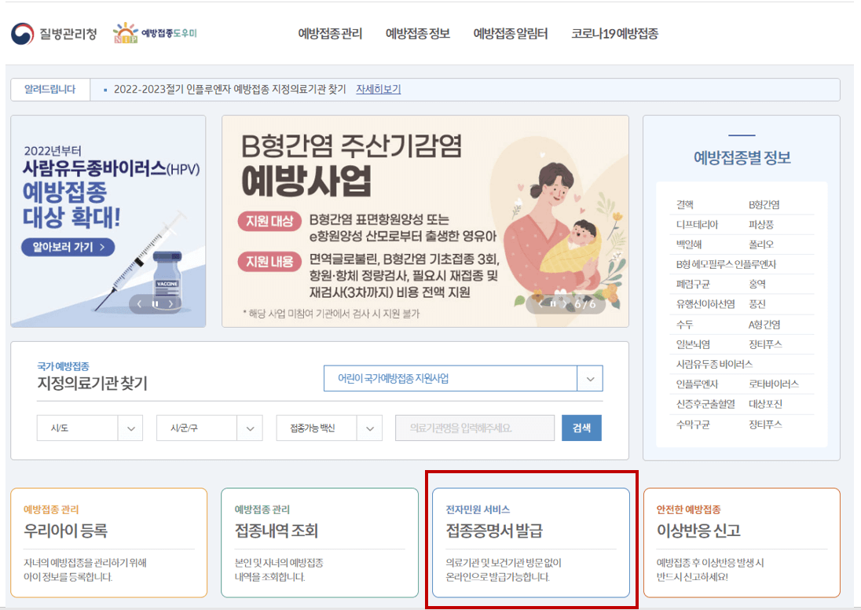
Task: Open the 접종가능 백신 vaccine dropdown
Action: click(x=328, y=428)
